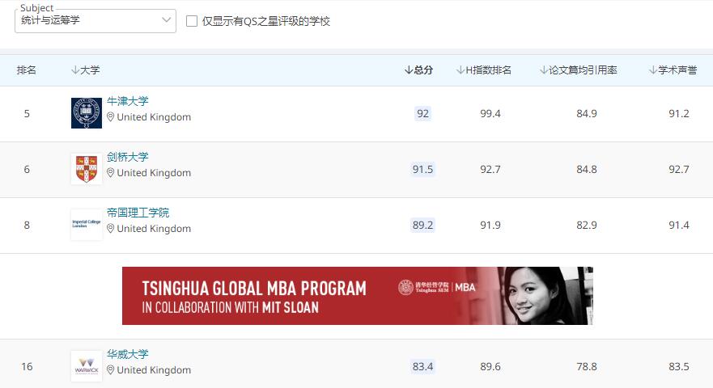This screenshot has height=388, width=713.
Task: Click United Kingdom text under 牛津大学
Action: 154,117
